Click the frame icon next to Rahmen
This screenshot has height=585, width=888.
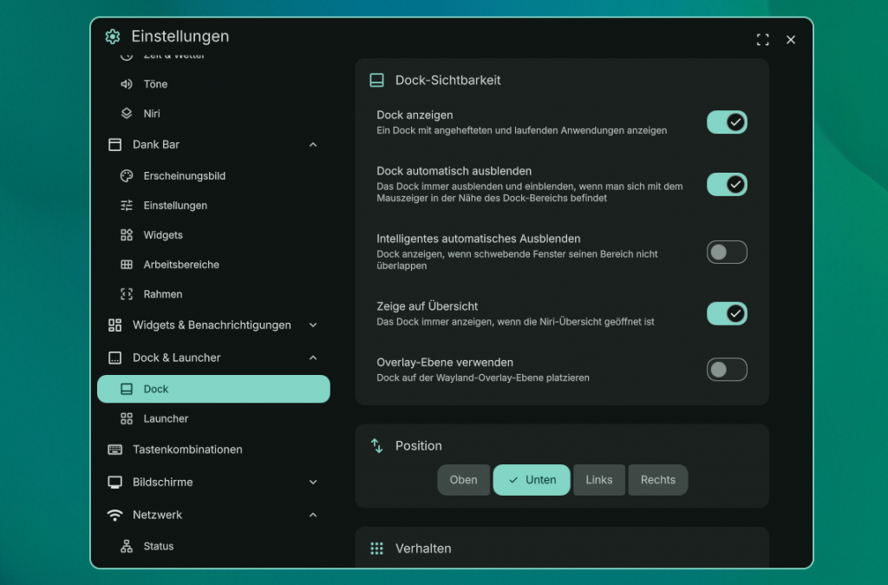pyautogui.click(x=127, y=293)
